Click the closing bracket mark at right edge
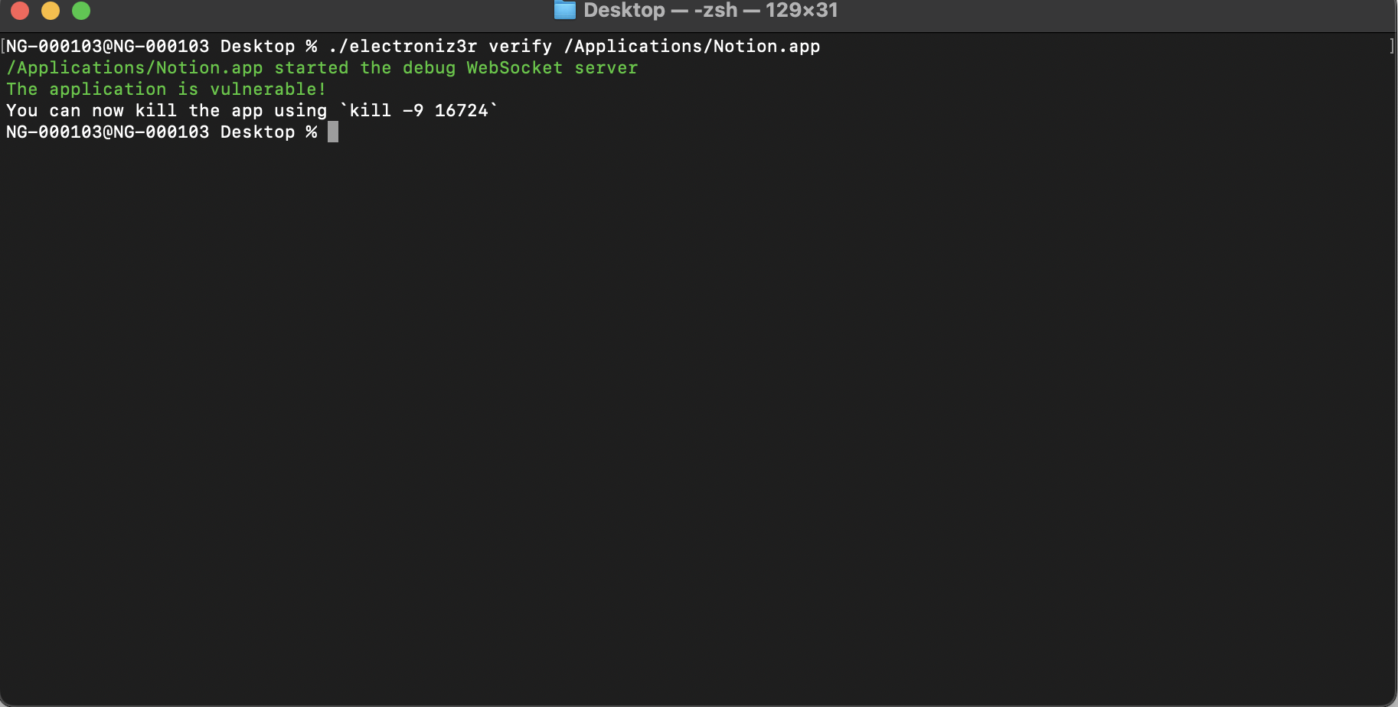The height and width of the screenshot is (707, 1398). pos(1391,46)
